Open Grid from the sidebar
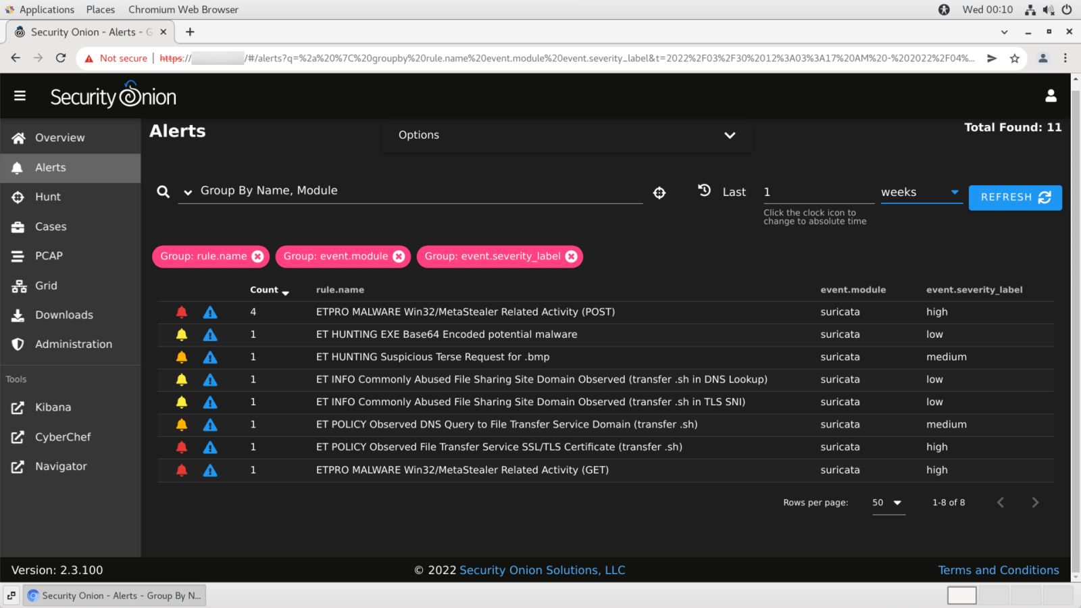1081x608 pixels. click(x=70, y=286)
